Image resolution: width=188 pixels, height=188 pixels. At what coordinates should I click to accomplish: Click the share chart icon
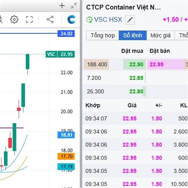(x=50, y=19)
